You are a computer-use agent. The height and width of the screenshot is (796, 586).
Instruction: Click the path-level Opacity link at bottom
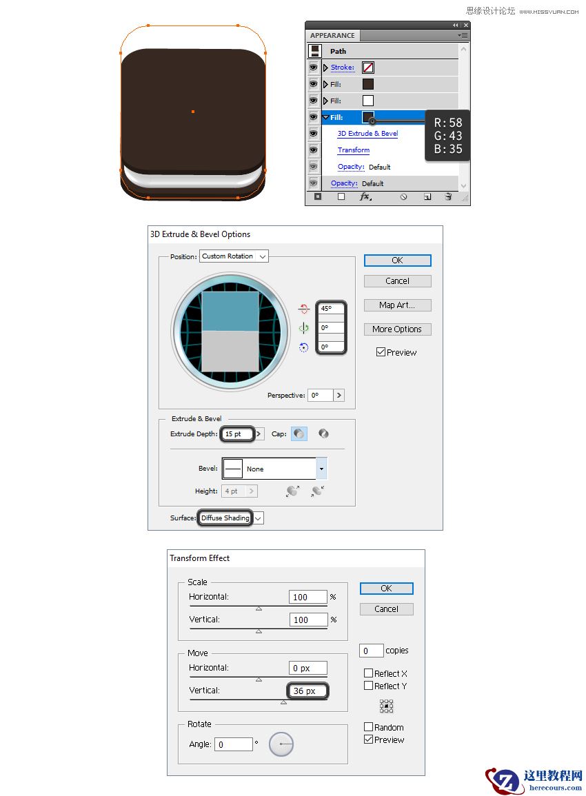click(x=344, y=183)
